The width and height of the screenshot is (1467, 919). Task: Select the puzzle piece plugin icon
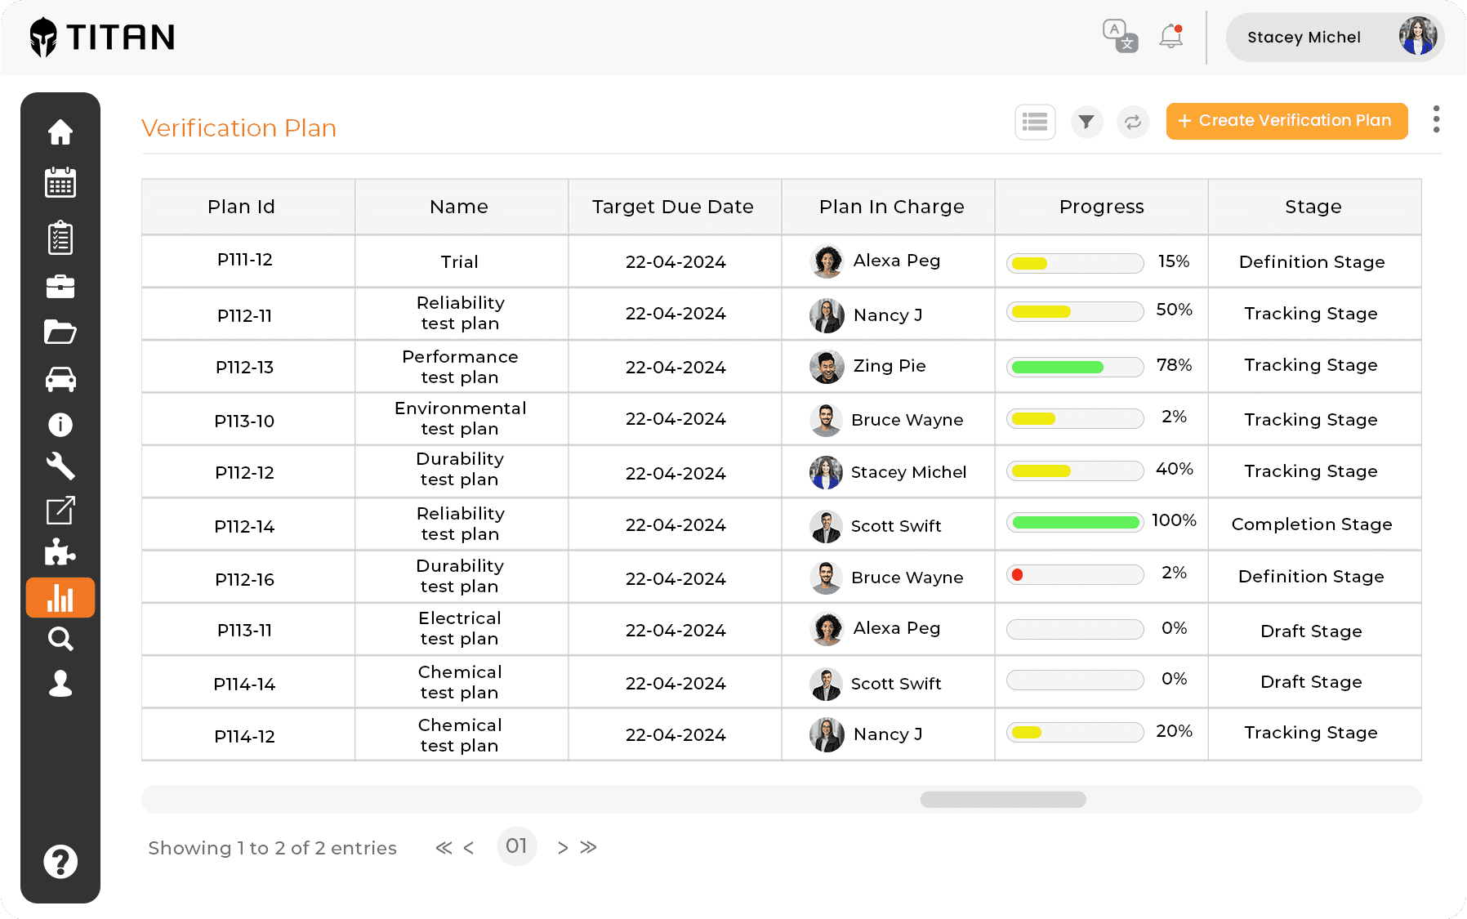[60, 552]
